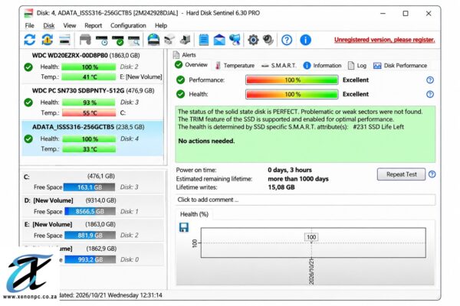Image resolution: width=460 pixels, height=306 pixels.
Task: Click the Hard Disk Sentinel title bar icon
Action: click(x=28, y=13)
